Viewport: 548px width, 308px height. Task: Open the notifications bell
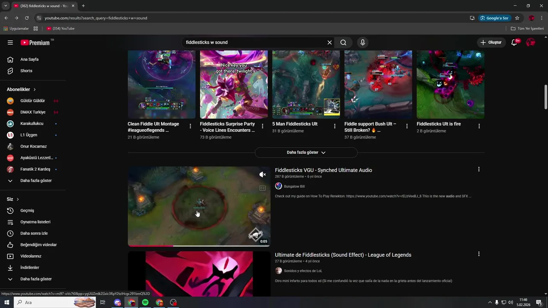tap(515, 42)
